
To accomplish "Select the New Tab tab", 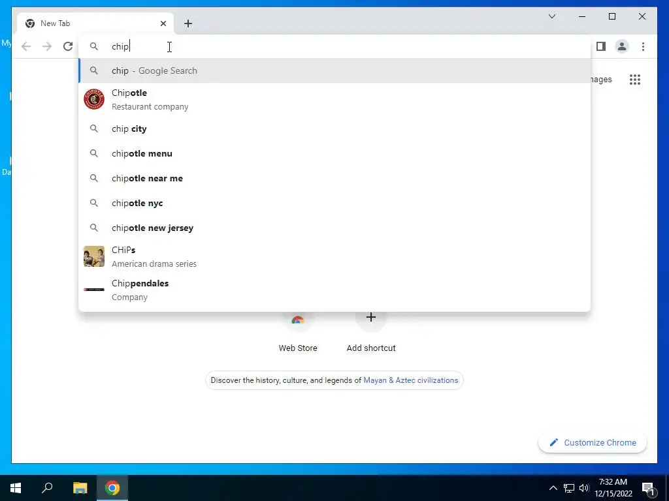I will tap(95, 23).
